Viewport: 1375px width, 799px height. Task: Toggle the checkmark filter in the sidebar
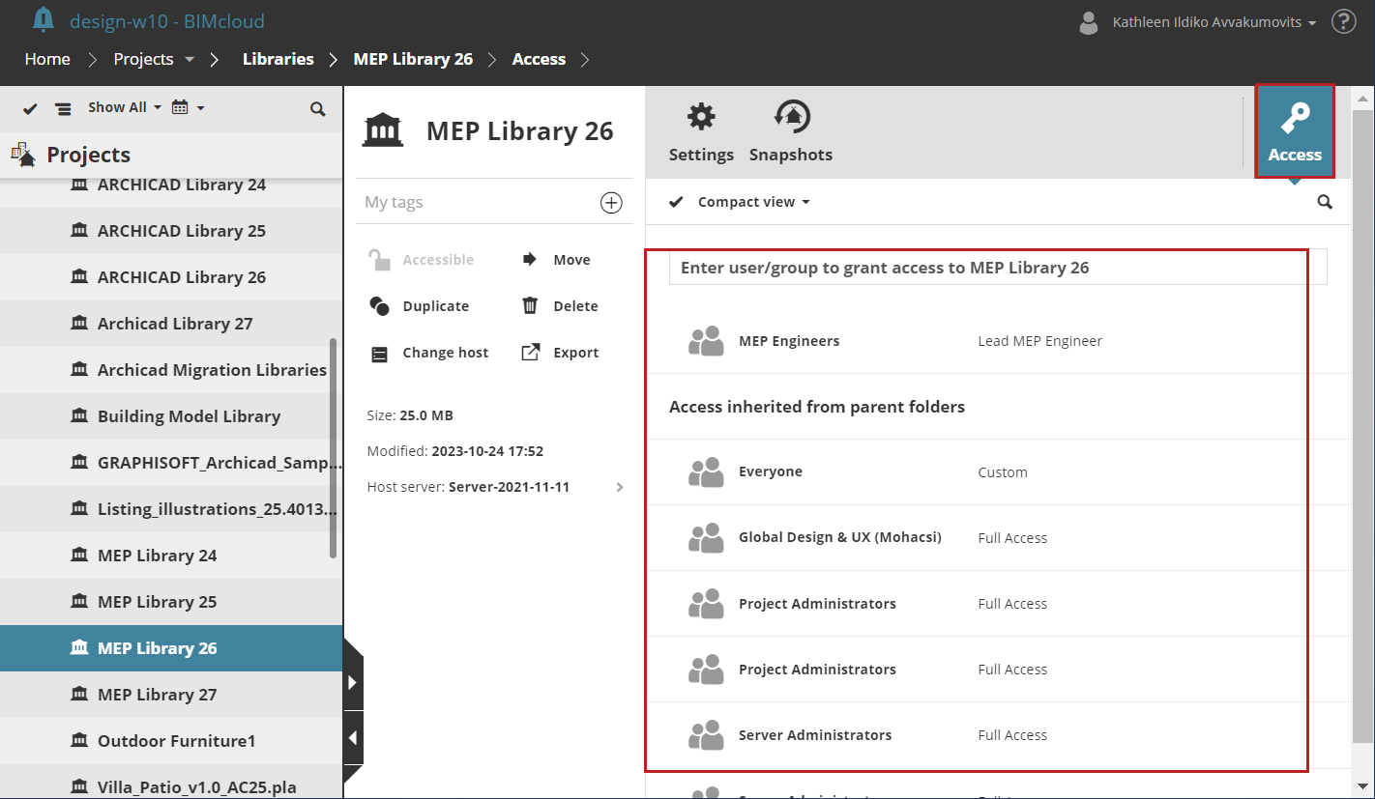29,108
